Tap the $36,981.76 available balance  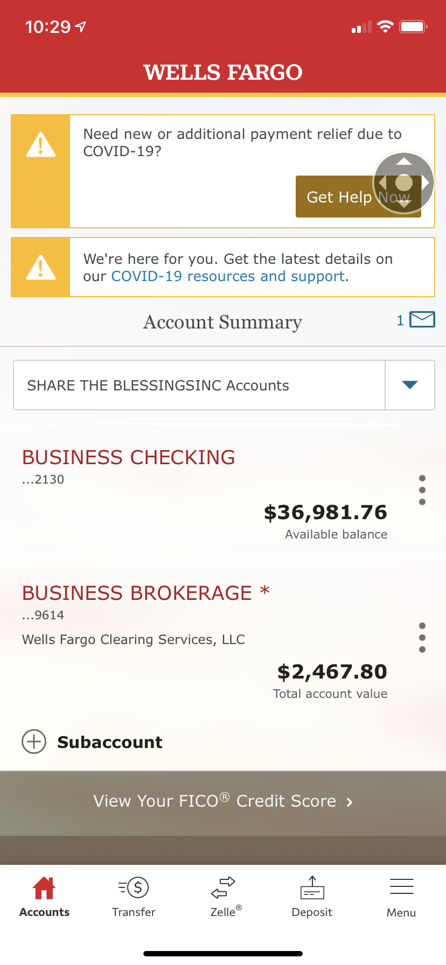point(325,513)
